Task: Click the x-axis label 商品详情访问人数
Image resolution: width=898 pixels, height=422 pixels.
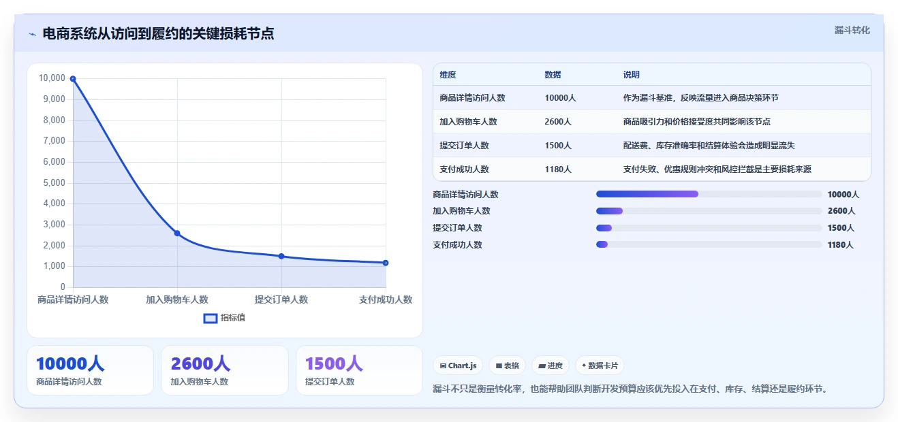Action: tap(73, 299)
